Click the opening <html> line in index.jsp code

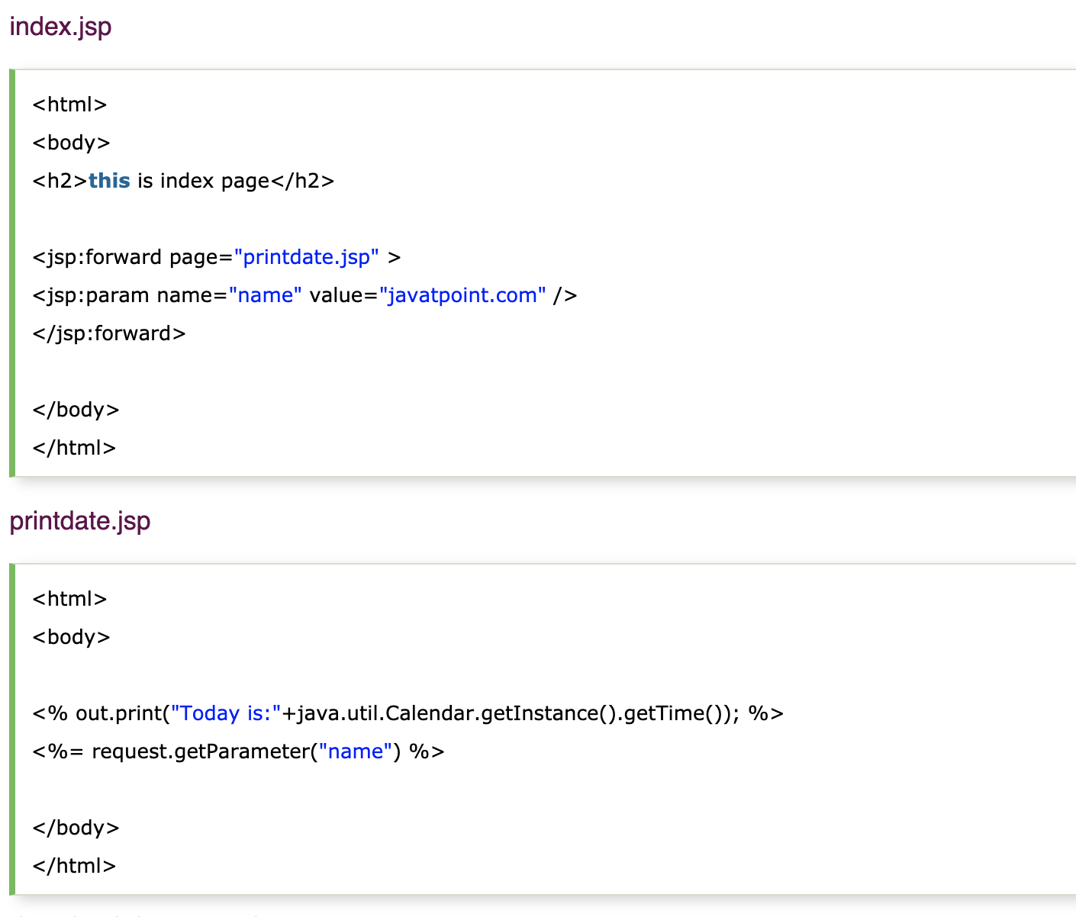69,105
